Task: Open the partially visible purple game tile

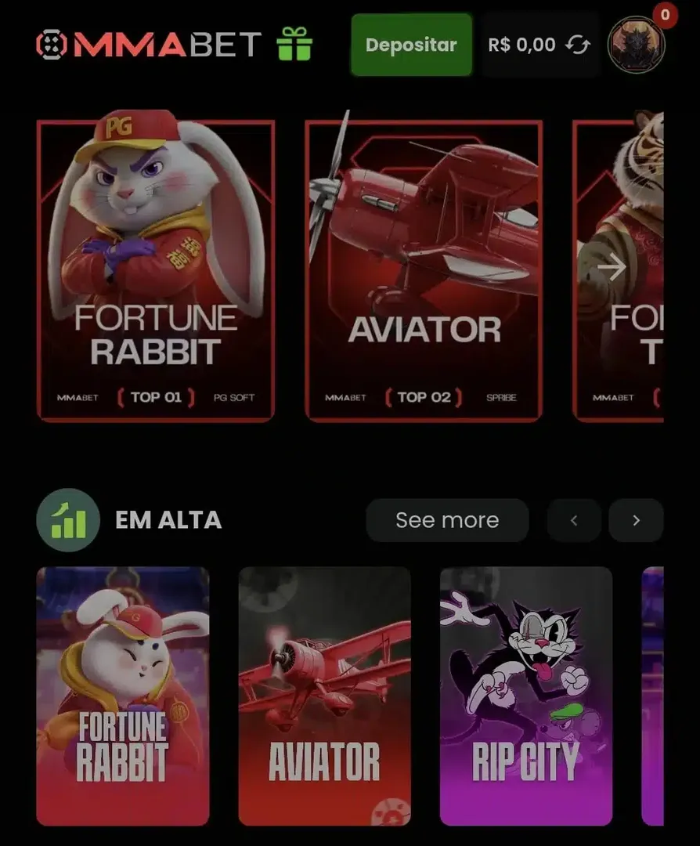Action: (652, 696)
